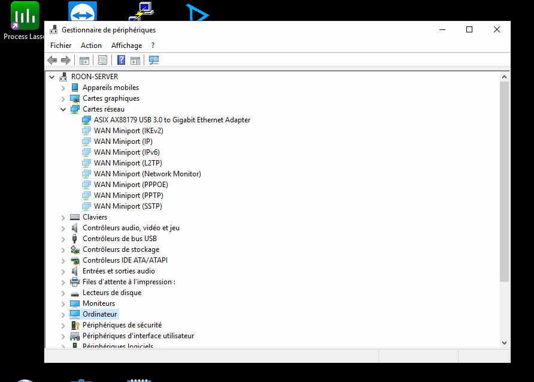
Task: Select ASIX AX88179 USB 3.0 Ethernet Adapter
Action: click(x=172, y=120)
